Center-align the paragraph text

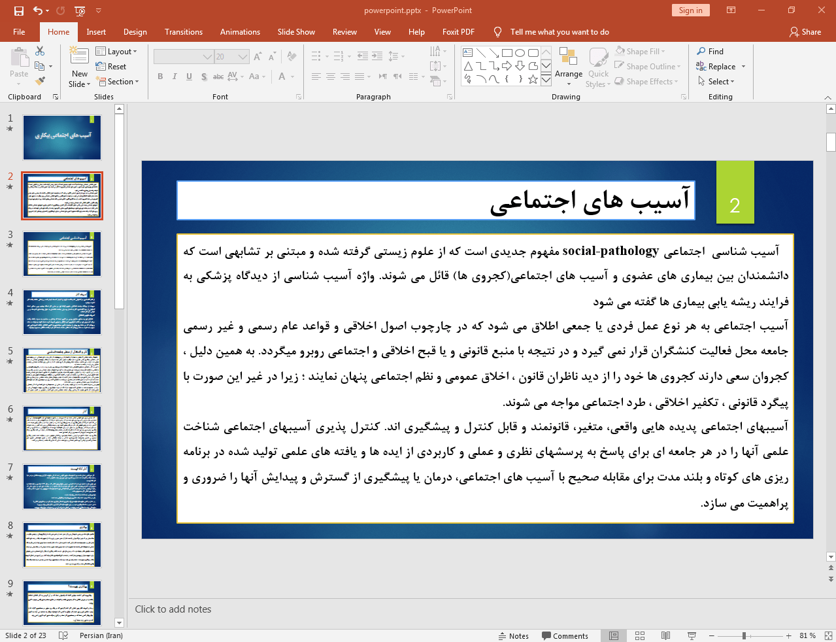[x=331, y=76]
